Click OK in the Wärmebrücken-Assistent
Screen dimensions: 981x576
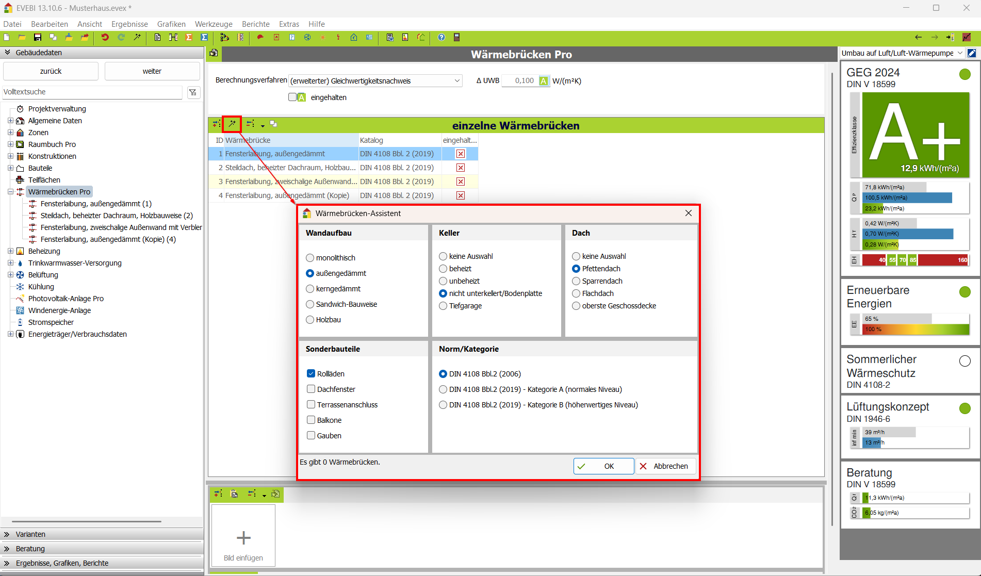point(603,466)
